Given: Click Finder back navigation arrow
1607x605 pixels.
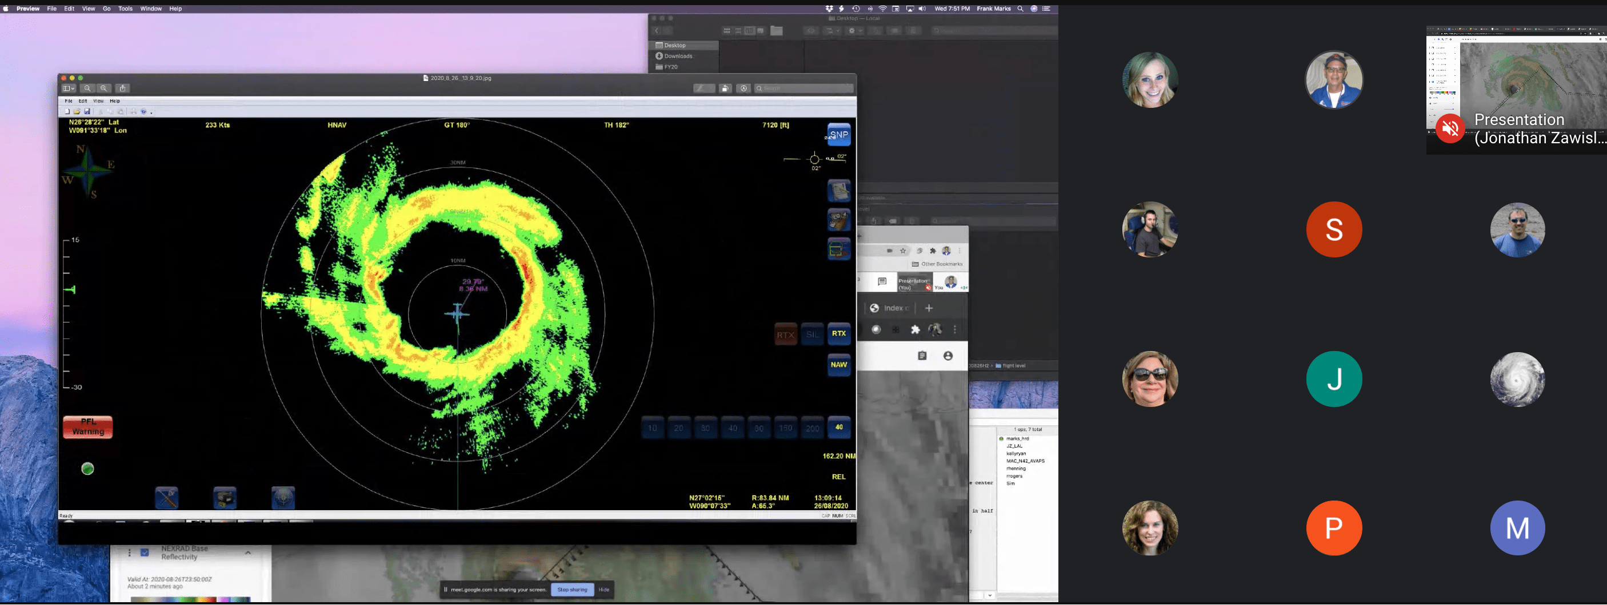Looking at the screenshot, I should [x=656, y=30].
